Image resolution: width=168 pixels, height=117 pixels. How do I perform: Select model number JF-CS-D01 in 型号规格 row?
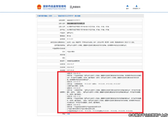[x=70, y=39]
